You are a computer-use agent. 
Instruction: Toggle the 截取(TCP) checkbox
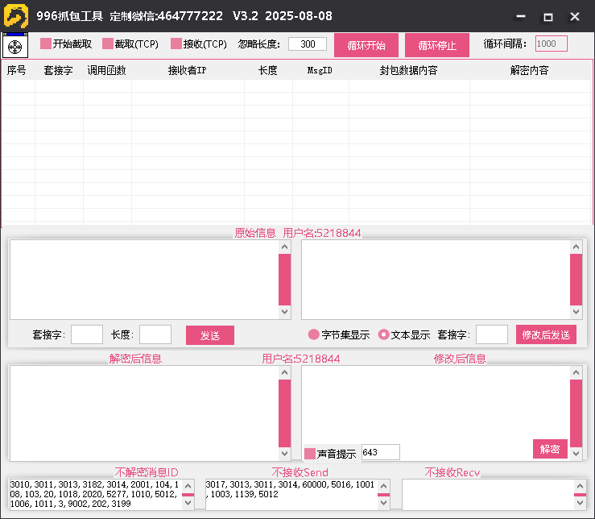(x=108, y=44)
